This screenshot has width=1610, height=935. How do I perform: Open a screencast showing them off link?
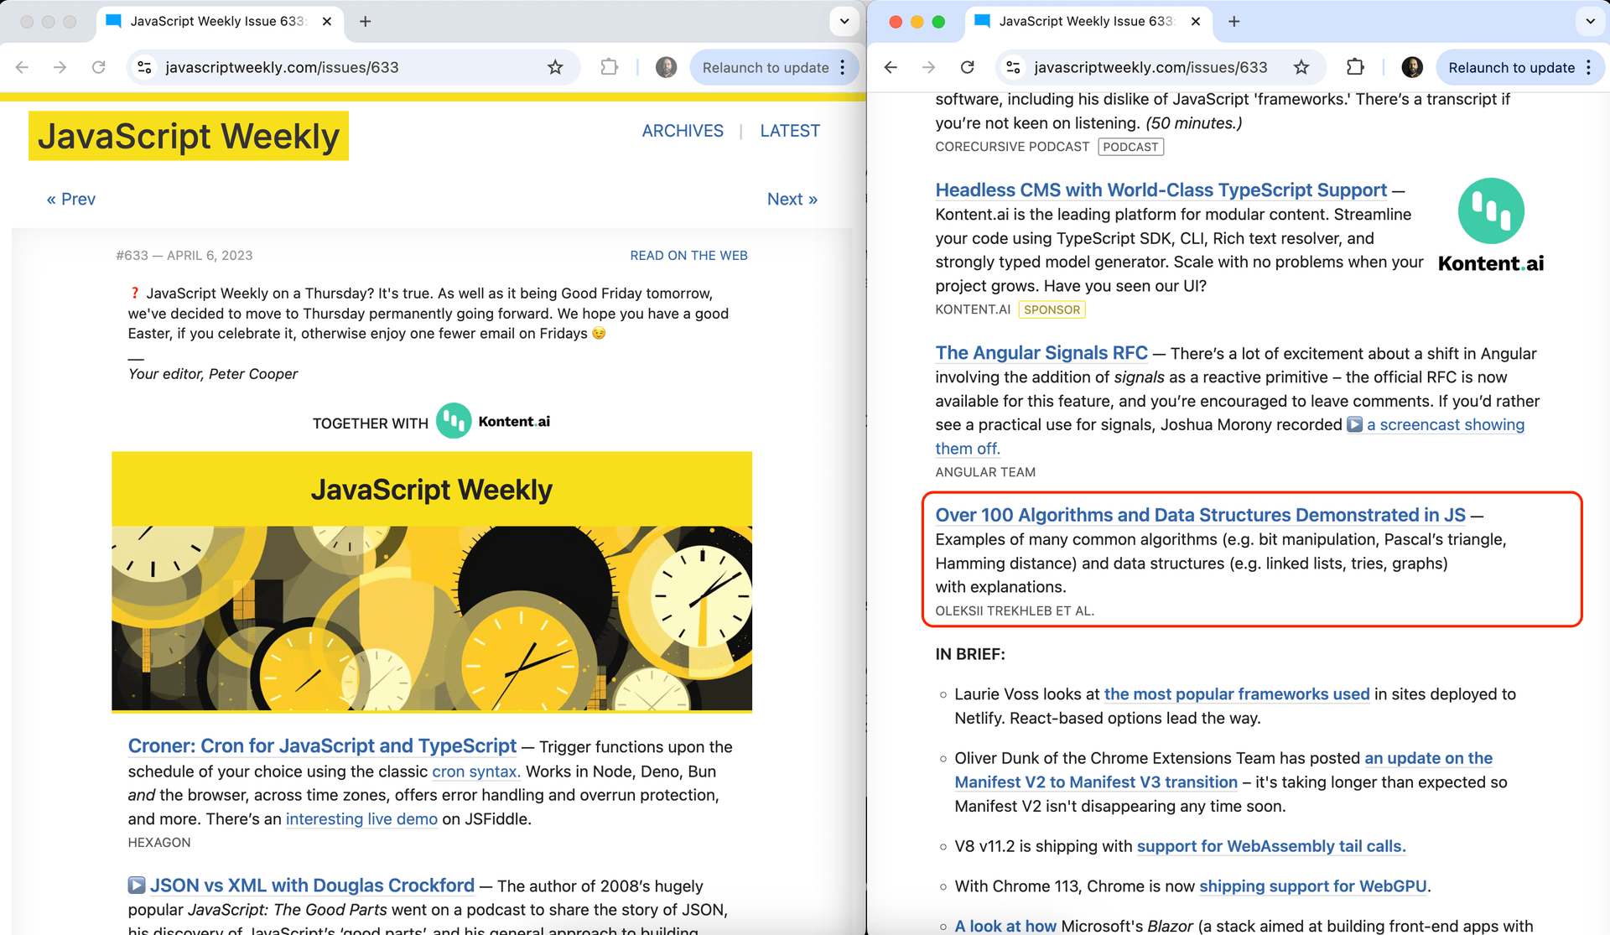pyautogui.click(x=1446, y=425)
